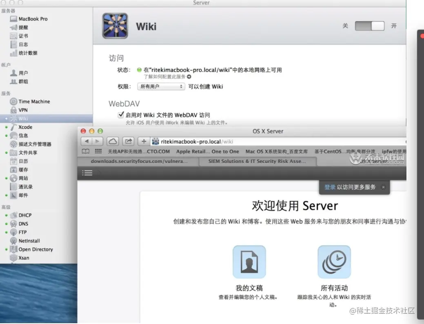Open the Top Sites grid icon

point(98,151)
